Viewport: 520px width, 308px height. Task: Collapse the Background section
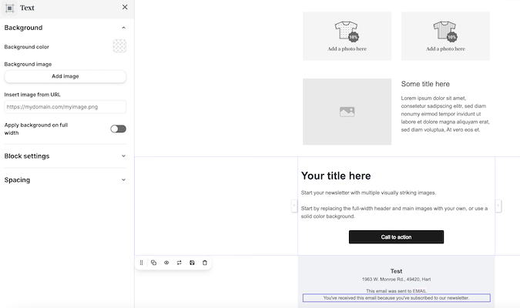(x=123, y=28)
